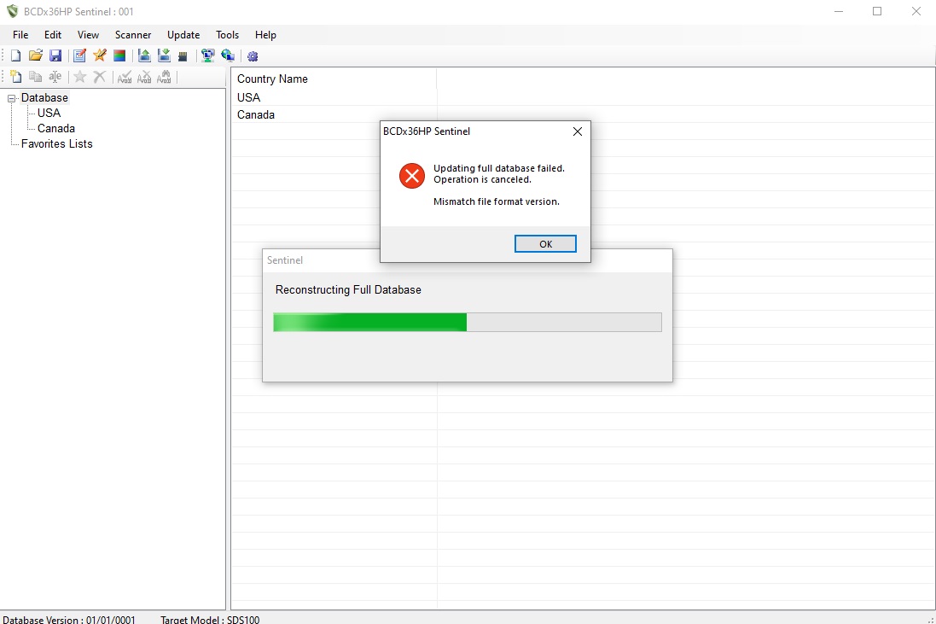Open the View menu

(x=88, y=35)
